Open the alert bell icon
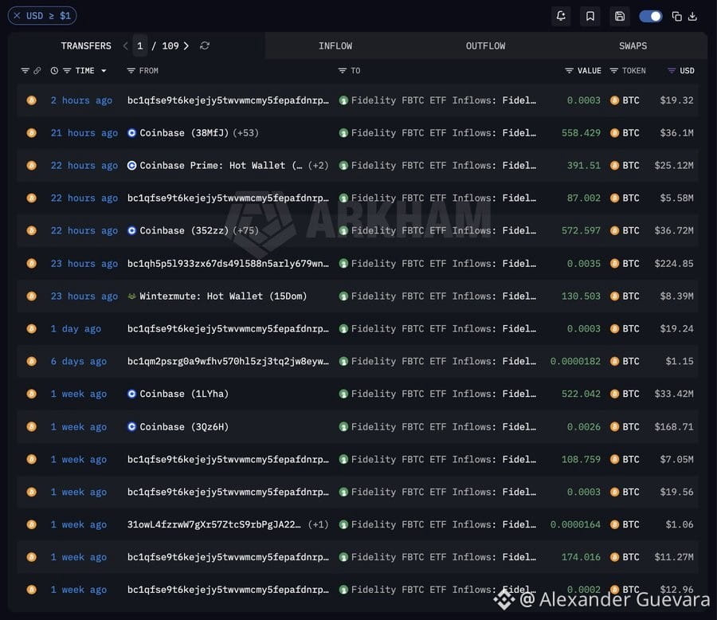 [561, 16]
